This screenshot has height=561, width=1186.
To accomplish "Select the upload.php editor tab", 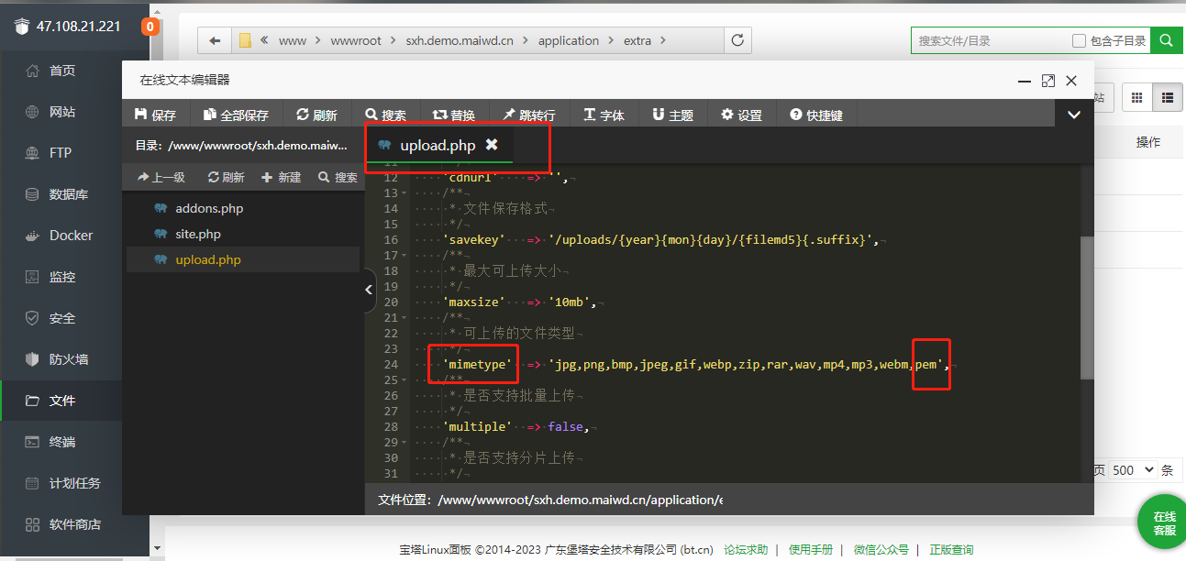I will (x=438, y=145).
